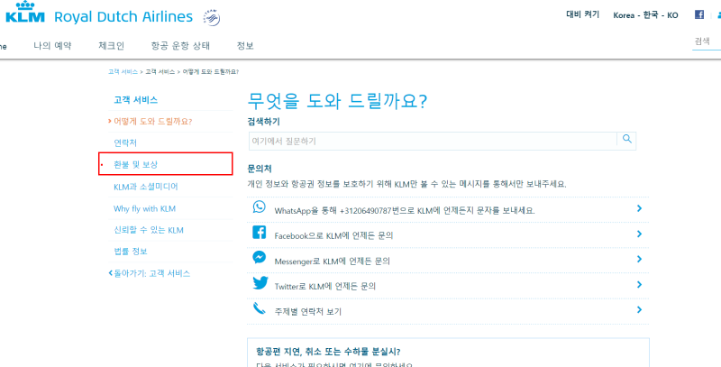
Task: Open KLM Facebook page icon in header
Action: coord(699,14)
